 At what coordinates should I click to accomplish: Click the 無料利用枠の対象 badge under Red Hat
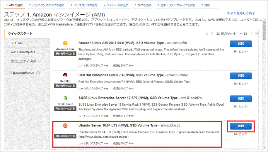pyautogui.click(x=65, y=86)
